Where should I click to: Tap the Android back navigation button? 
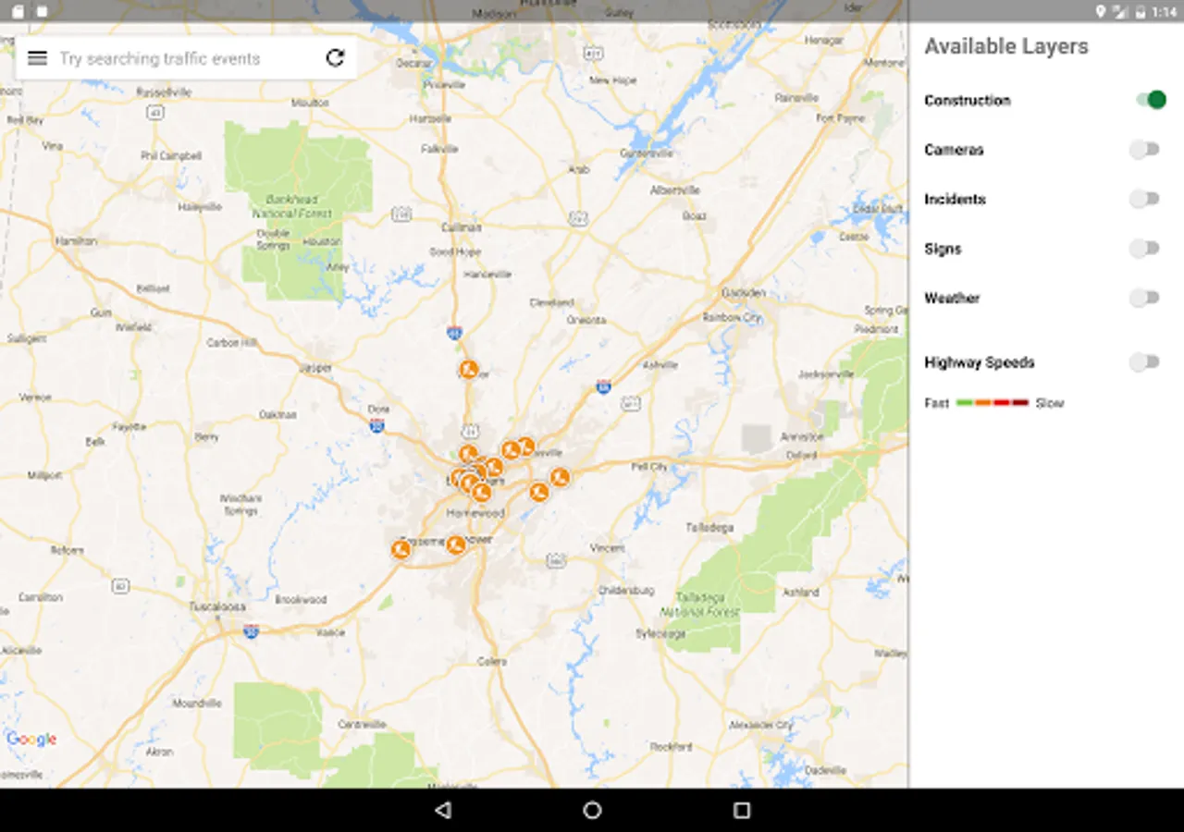tap(443, 810)
